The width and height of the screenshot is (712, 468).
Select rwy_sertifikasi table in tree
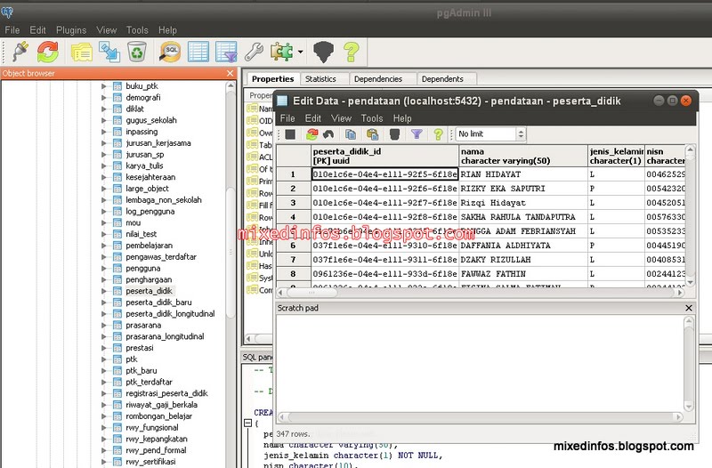coord(150,462)
